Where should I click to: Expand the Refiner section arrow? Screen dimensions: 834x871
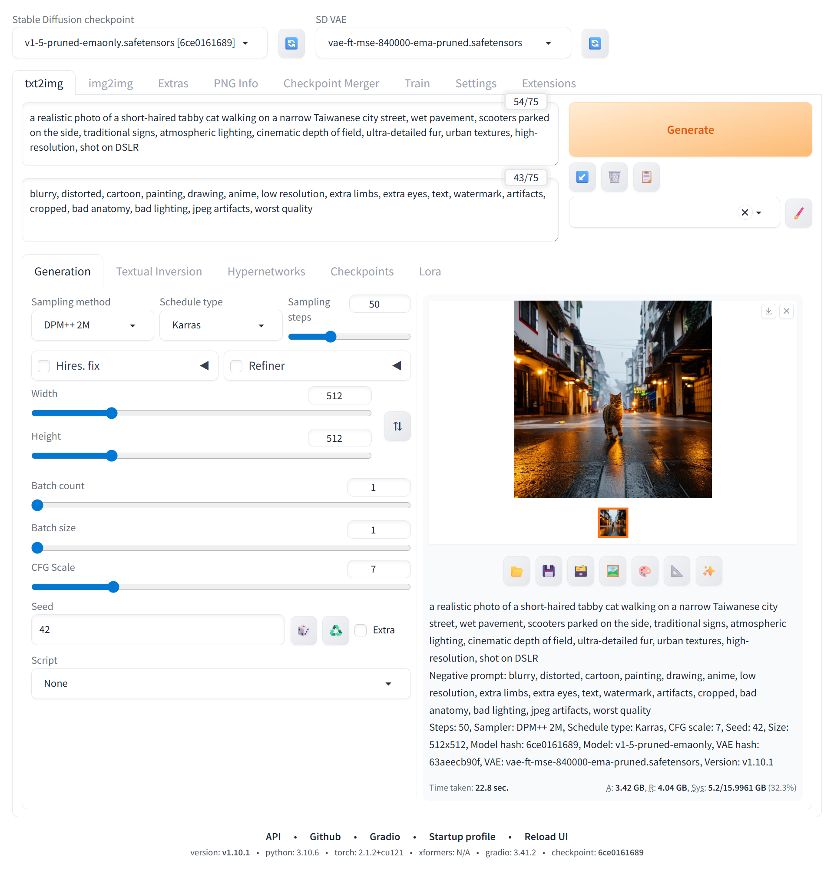coord(397,366)
